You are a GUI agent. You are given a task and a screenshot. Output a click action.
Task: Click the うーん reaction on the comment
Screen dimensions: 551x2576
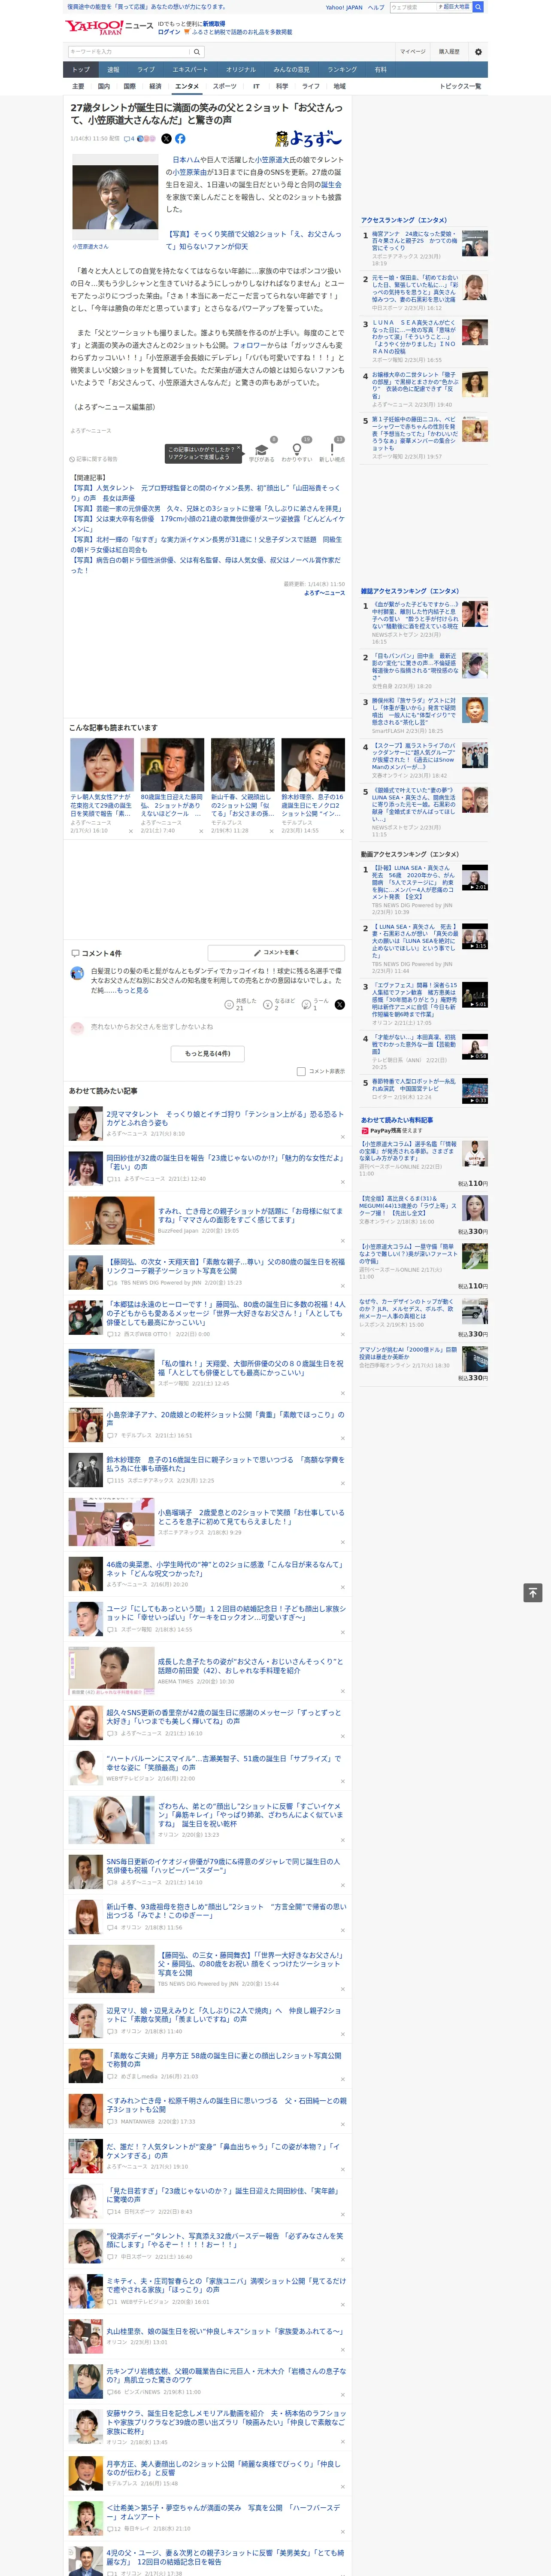pyautogui.click(x=307, y=1004)
